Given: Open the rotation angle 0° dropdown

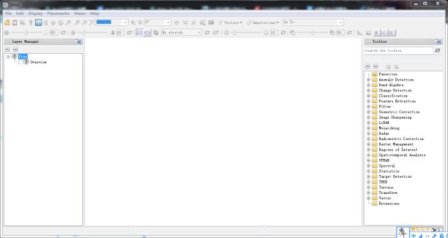Looking at the screenshot, I should 168,23.
